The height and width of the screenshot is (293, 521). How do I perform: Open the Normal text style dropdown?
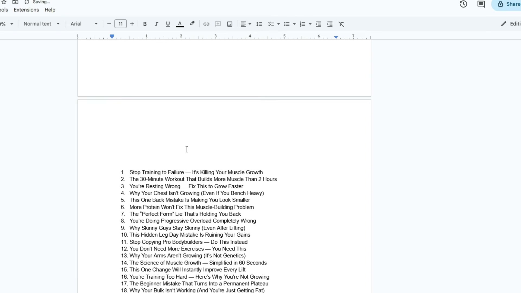pos(41,24)
